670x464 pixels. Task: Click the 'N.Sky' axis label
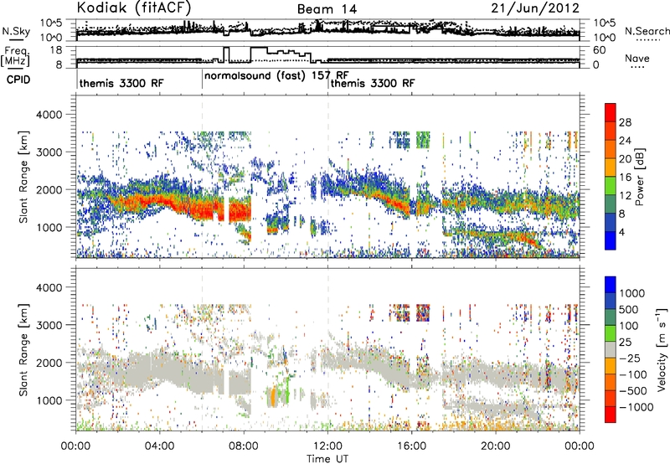[x=16, y=31]
